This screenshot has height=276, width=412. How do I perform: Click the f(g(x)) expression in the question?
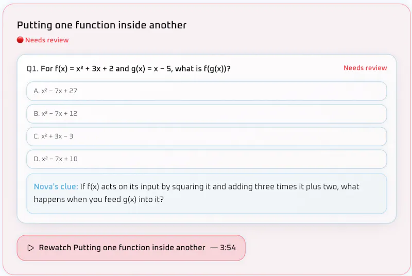[217, 69]
